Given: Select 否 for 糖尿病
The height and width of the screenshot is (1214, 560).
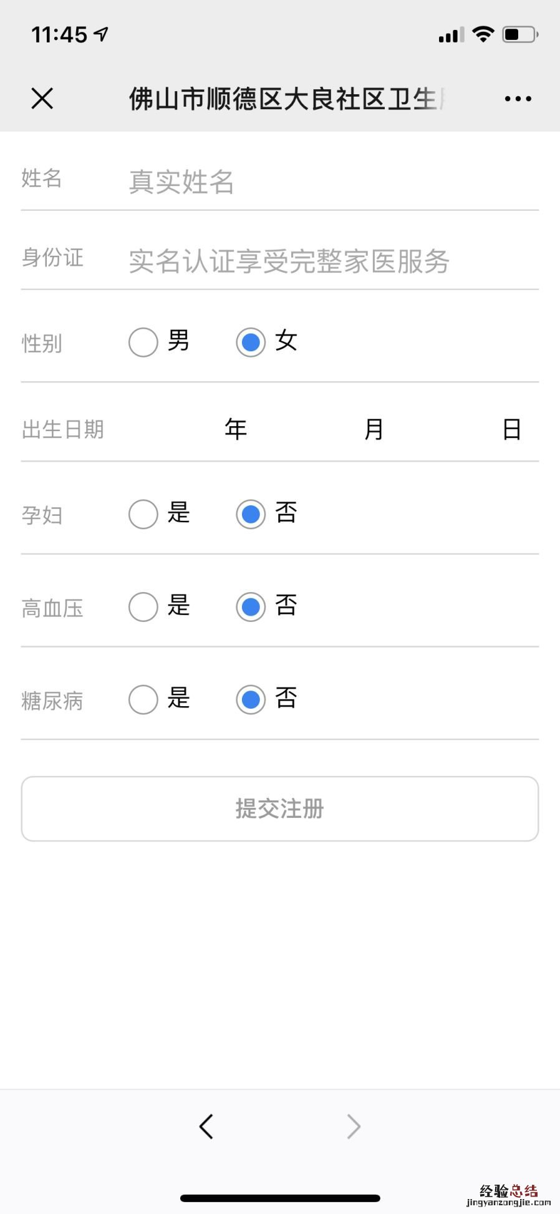Looking at the screenshot, I should (x=251, y=699).
